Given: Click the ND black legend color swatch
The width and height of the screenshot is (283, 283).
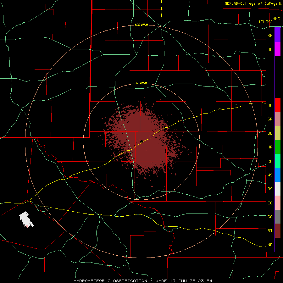Looking at the screenshot, I should click(x=278, y=245).
